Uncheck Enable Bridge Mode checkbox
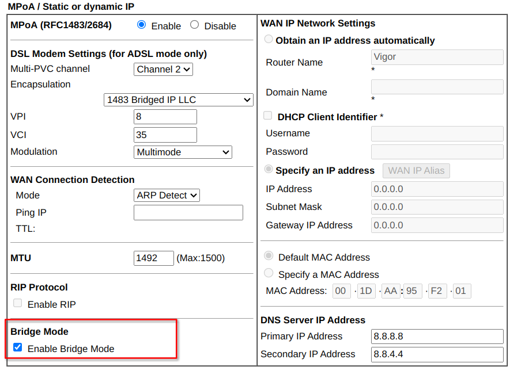This screenshot has height=367, width=510. (x=17, y=347)
